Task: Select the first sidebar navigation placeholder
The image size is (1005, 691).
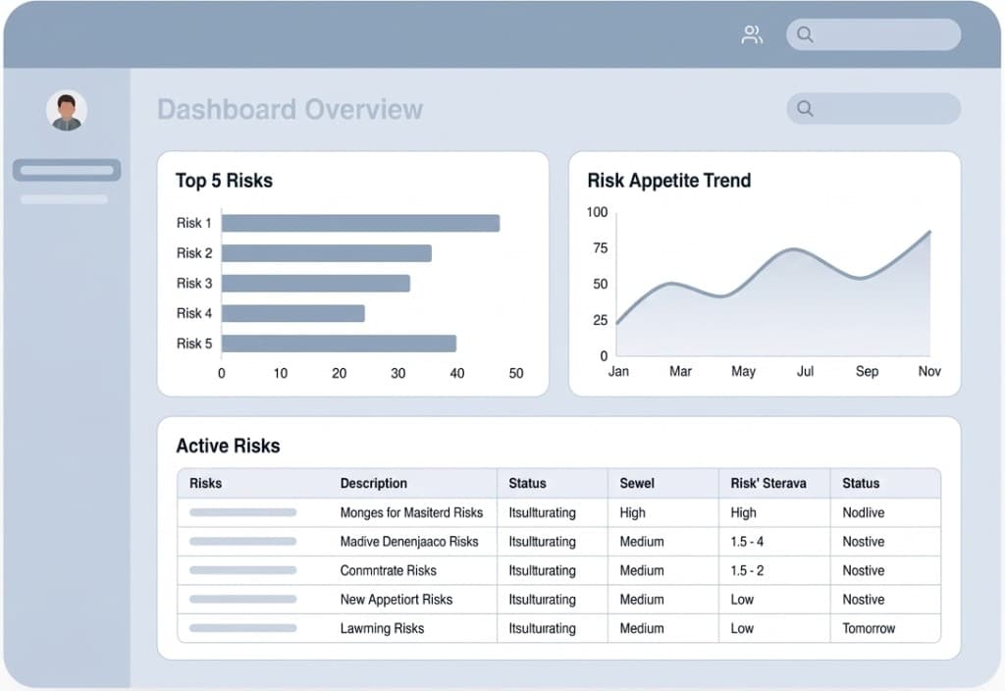Action: tap(66, 169)
